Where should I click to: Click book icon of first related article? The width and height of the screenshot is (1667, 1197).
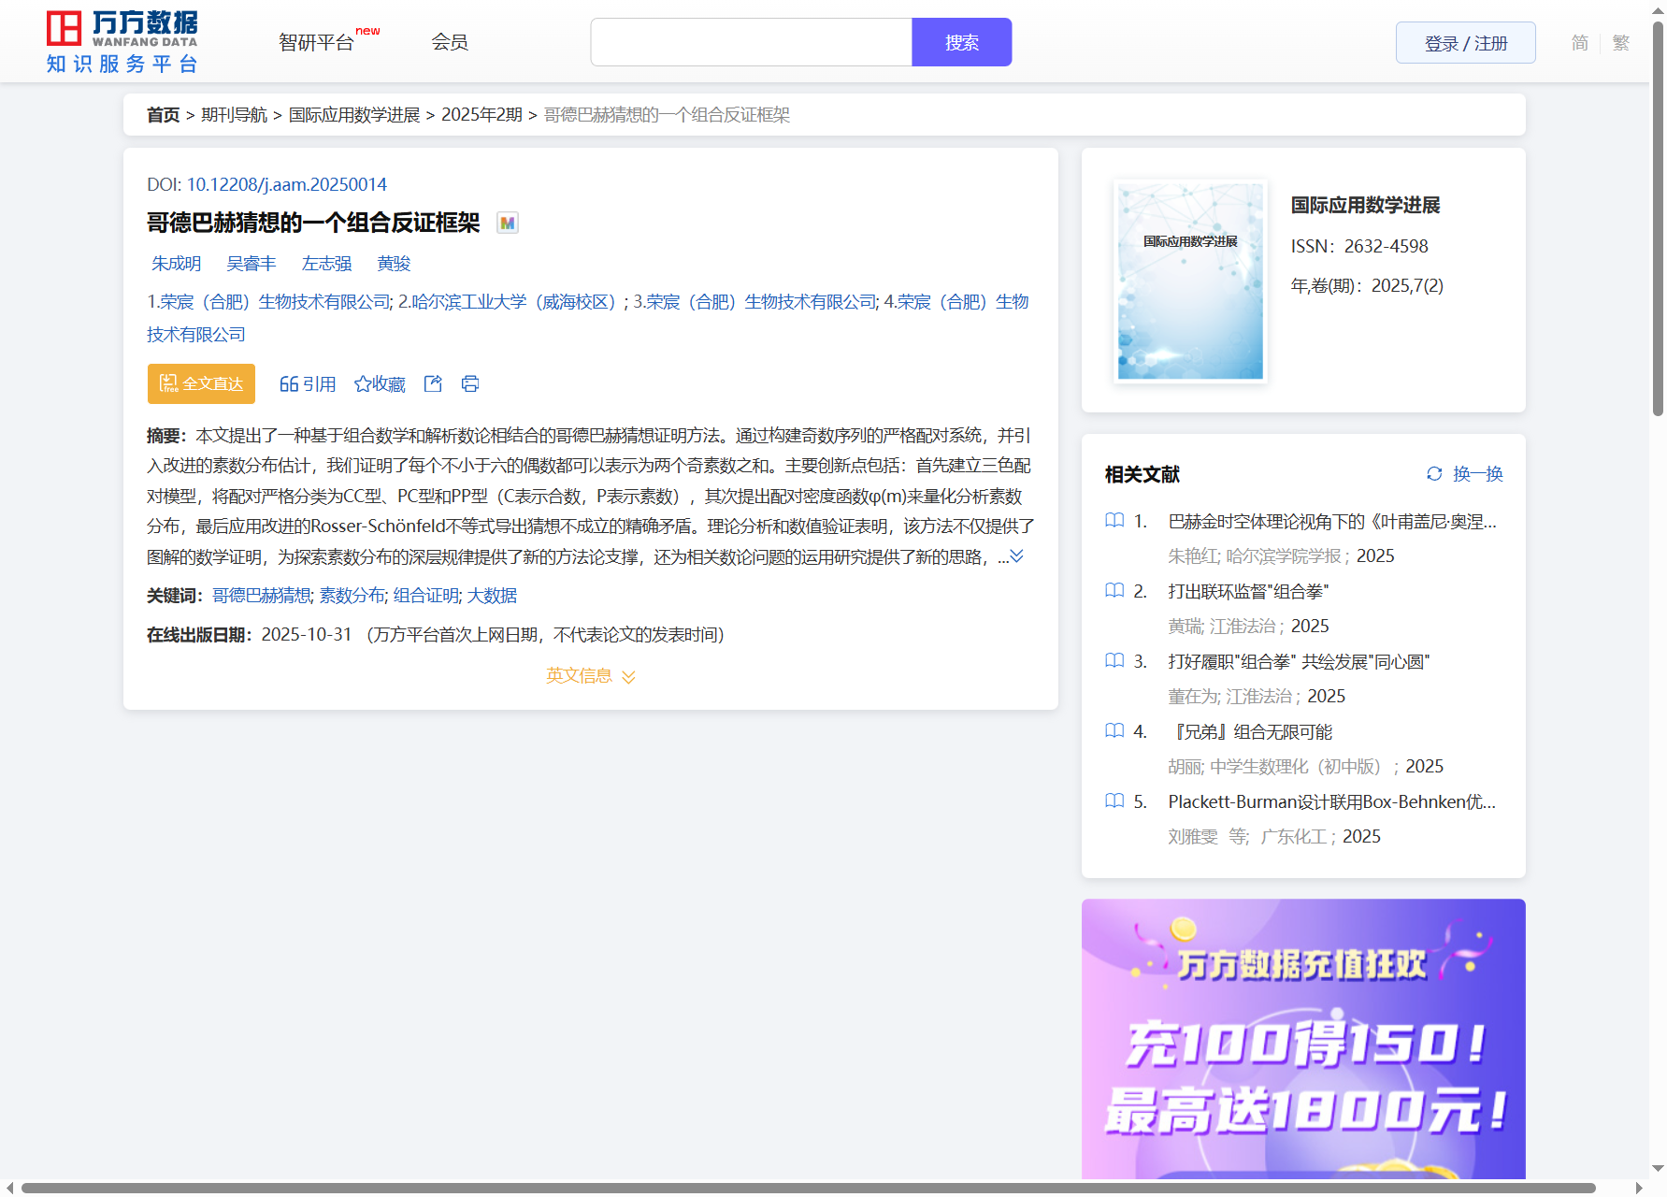pos(1114,521)
